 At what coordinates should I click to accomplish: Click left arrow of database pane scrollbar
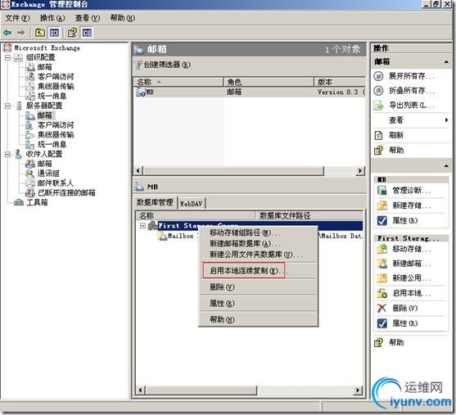(x=140, y=390)
